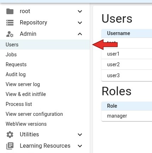Expand the Utilities menu chevron
Image resolution: width=152 pixels, height=153 pixels.
80,135
